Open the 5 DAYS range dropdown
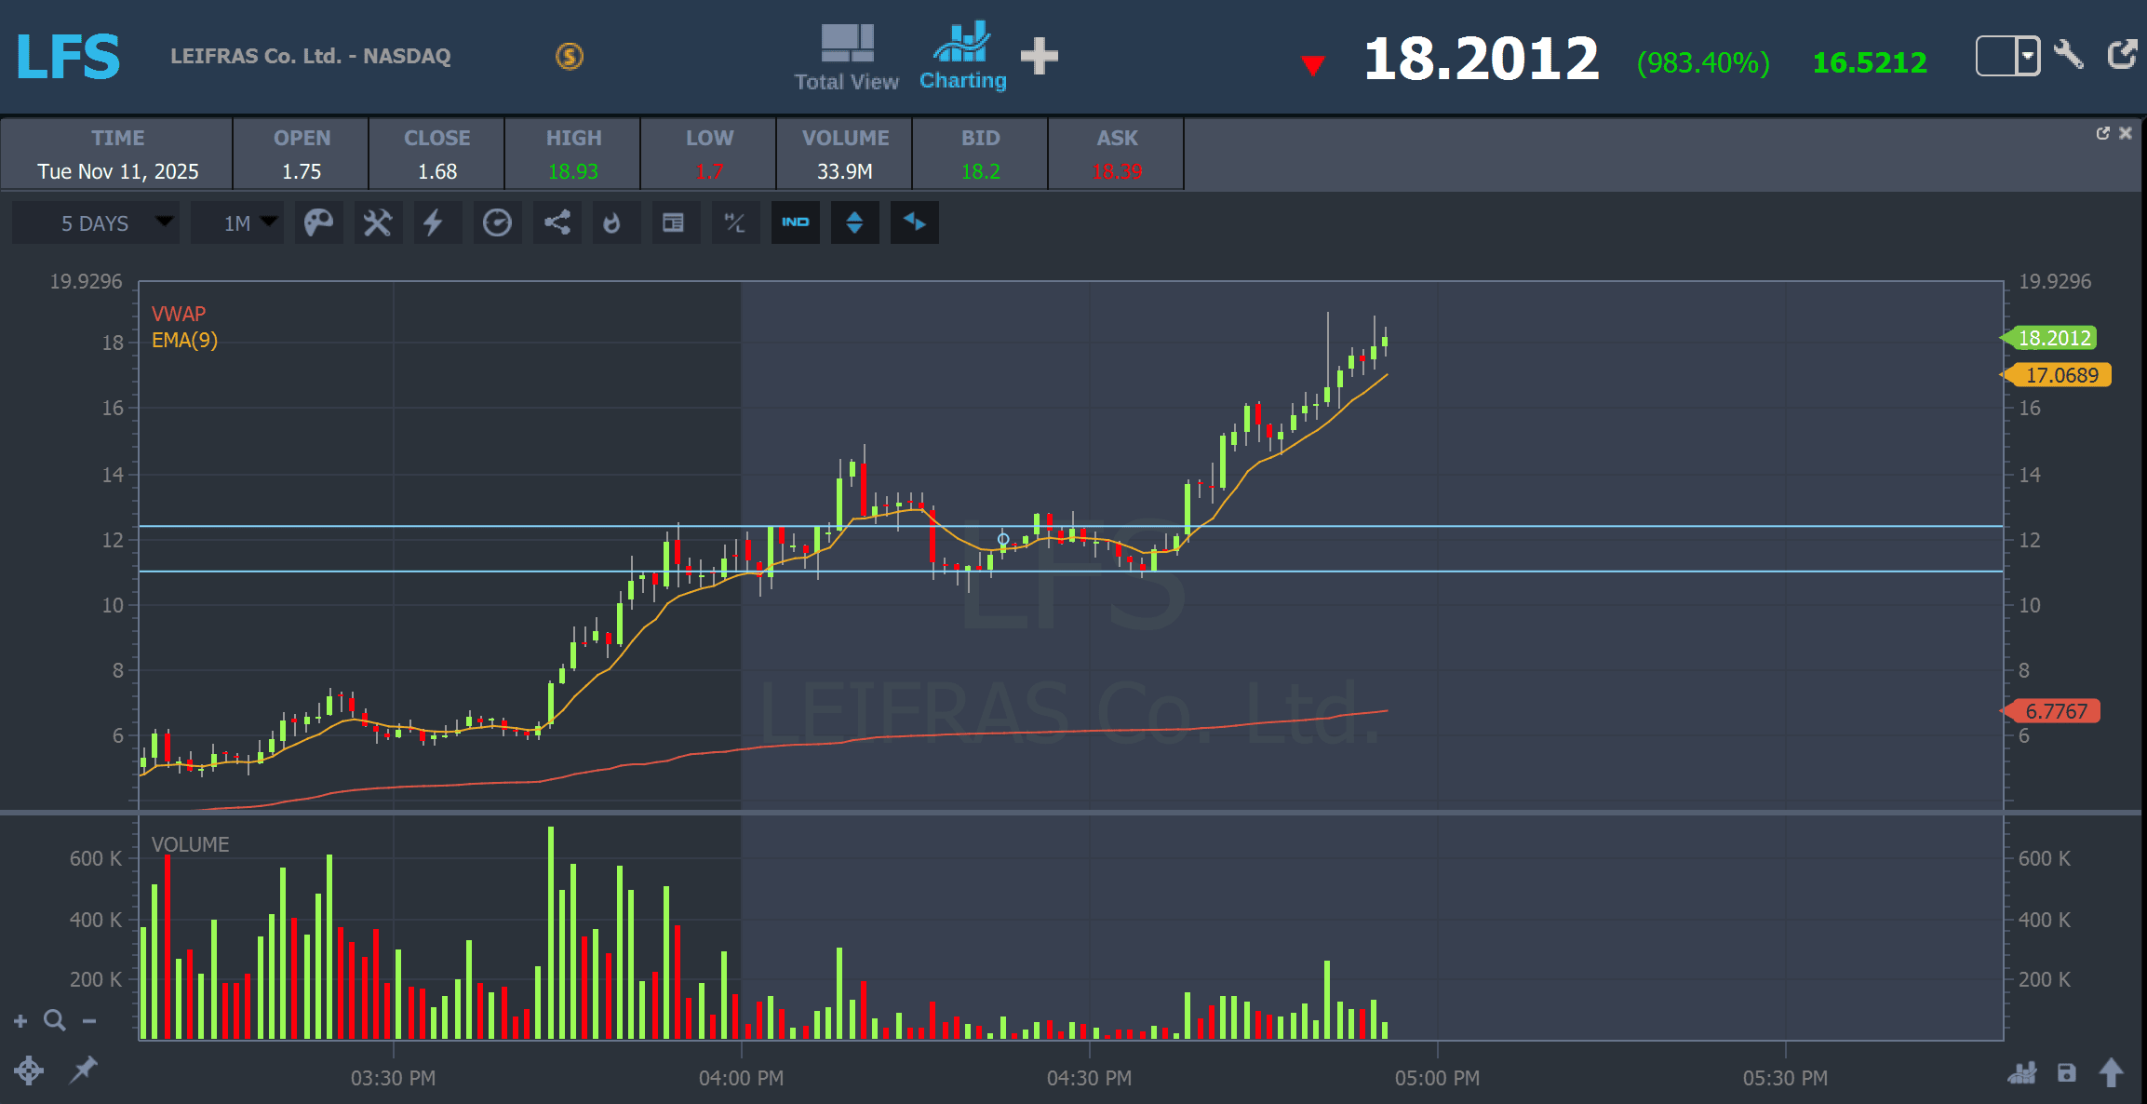This screenshot has width=2147, height=1104. tap(96, 223)
